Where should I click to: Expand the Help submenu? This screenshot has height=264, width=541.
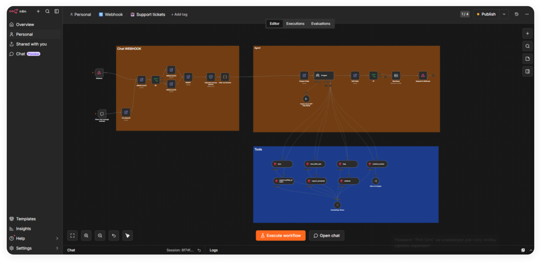point(57,238)
